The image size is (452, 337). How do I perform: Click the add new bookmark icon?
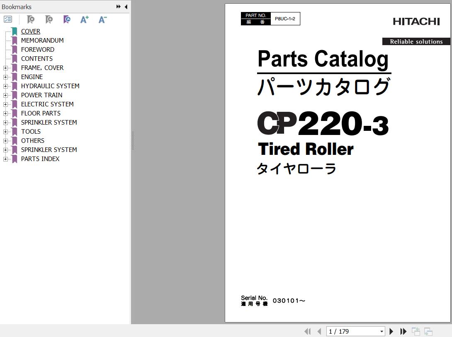[49, 19]
